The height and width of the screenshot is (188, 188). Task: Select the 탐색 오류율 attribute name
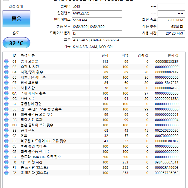click(29, 83)
